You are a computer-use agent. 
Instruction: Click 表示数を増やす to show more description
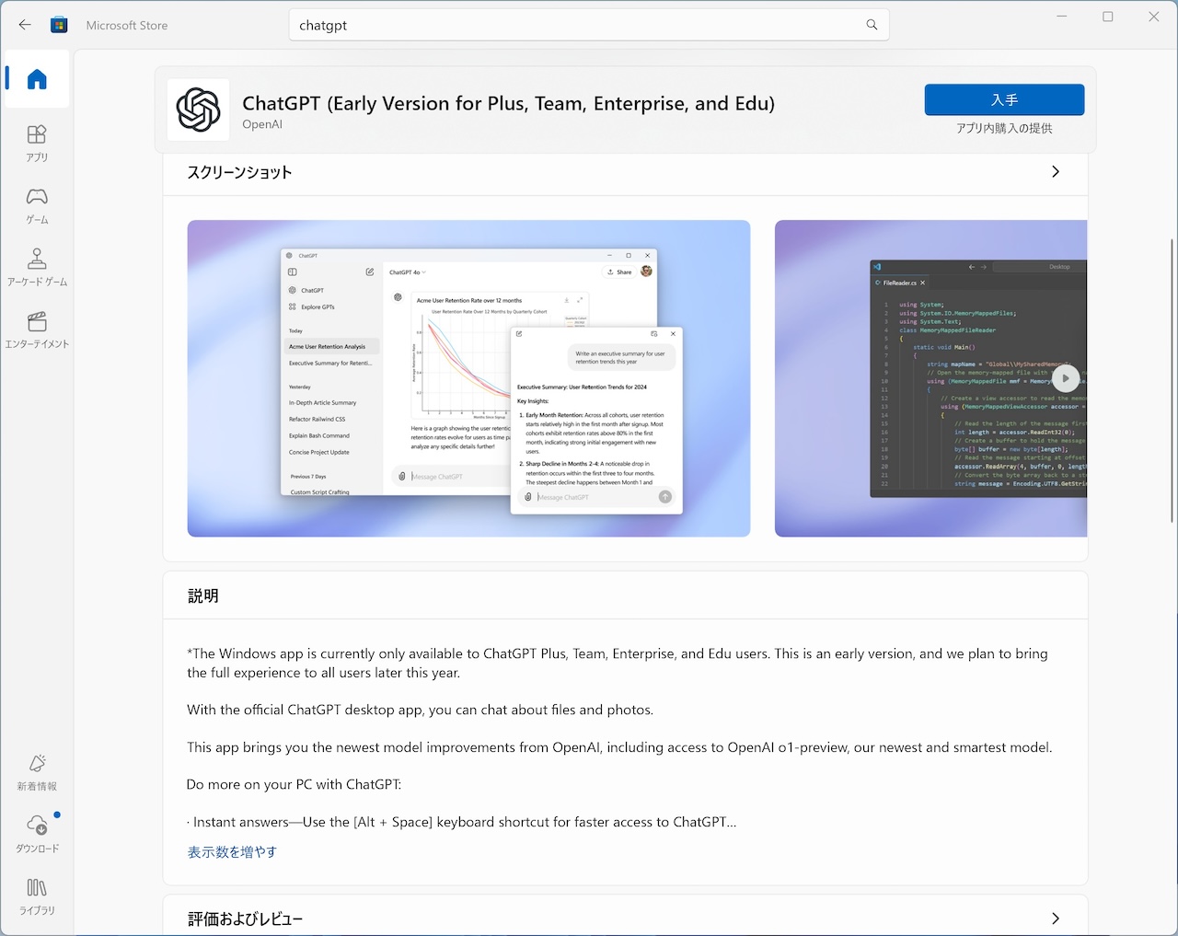coord(232,852)
